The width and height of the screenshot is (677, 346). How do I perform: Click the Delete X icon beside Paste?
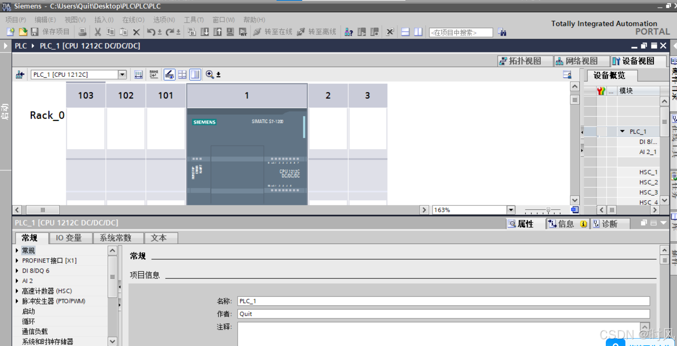pyautogui.click(x=136, y=32)
